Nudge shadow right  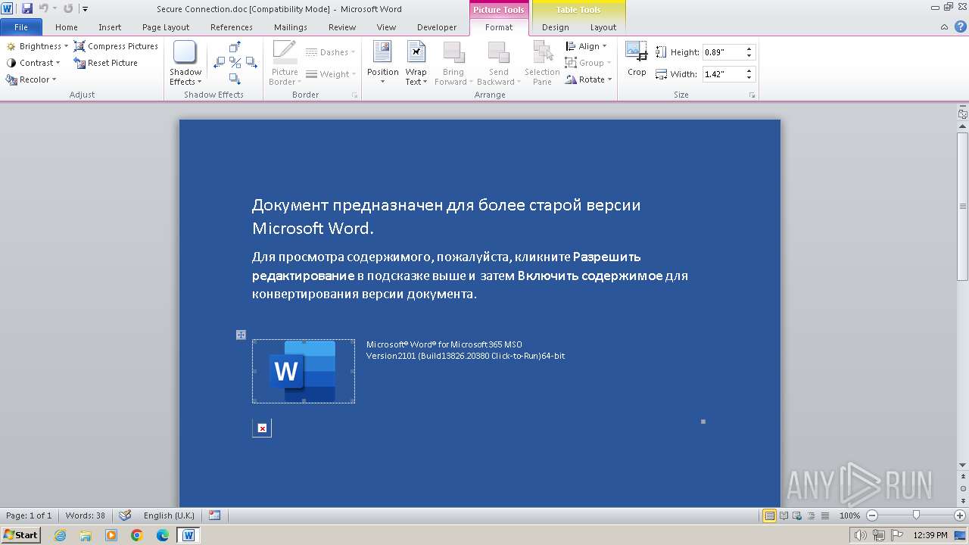[x=251, y=63]
